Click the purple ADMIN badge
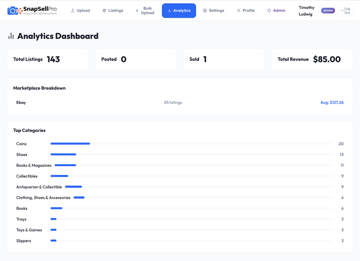This screenshot has height=261, width=360. (x=328, y=10)
